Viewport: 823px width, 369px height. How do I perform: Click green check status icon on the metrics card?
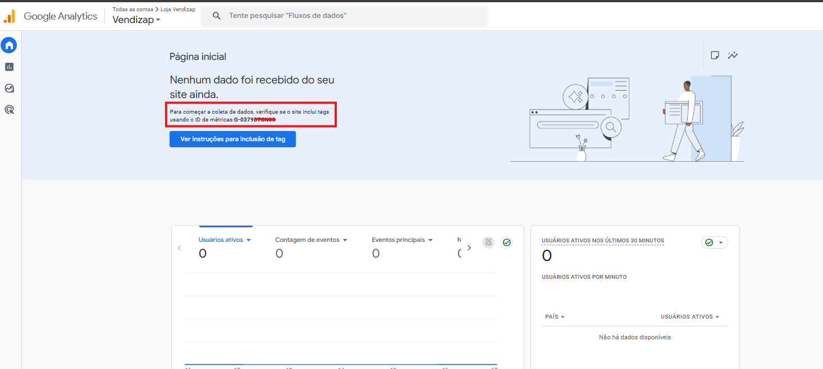tap(506, 242)
